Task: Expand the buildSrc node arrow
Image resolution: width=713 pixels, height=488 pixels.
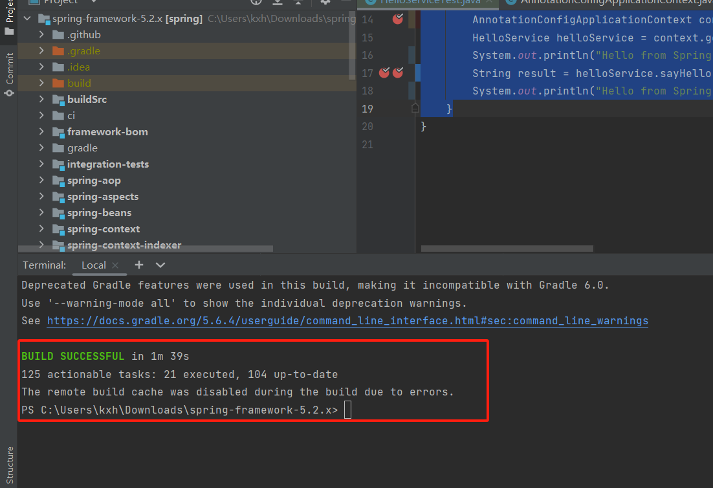Action: (x=41, y=99)
